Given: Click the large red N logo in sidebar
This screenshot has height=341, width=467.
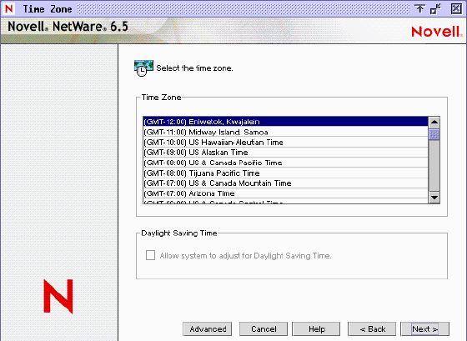Looking at the screenshot, I should [58, 296].
